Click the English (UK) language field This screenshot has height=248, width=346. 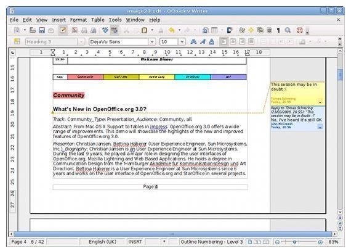pyautogui.click(x=102, y=242)
